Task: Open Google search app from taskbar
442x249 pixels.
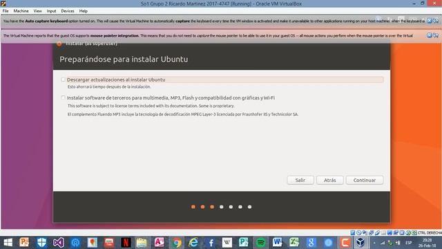Action: click(311, 243)
